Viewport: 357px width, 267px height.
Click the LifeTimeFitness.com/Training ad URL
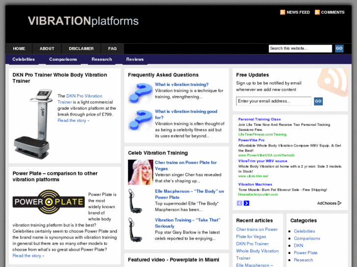(x=262, y=135)
